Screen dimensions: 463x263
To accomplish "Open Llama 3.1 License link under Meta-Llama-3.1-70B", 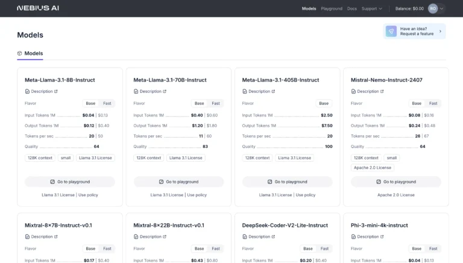I will tap(167, 195).
